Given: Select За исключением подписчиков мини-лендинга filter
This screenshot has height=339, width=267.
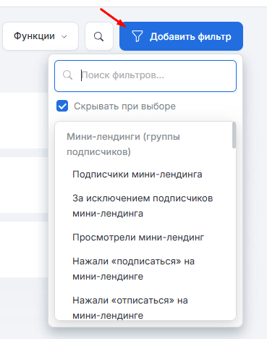Looking at the screenshot, I should (143, 206).
